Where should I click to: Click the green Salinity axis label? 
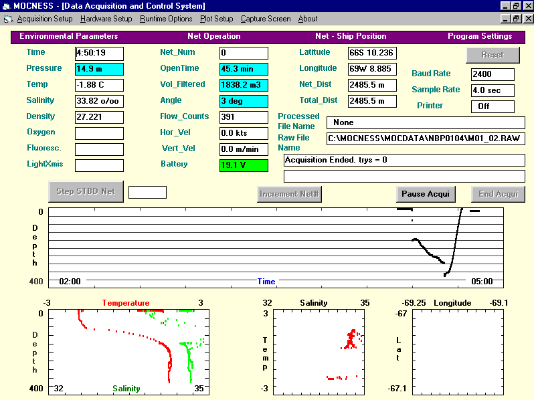click(126, 389)
